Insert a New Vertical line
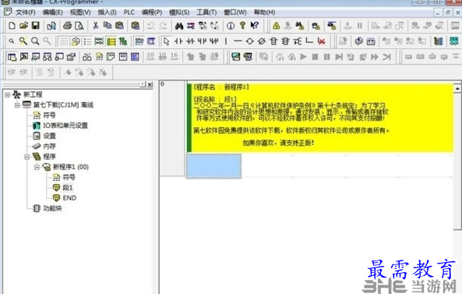 226,41
